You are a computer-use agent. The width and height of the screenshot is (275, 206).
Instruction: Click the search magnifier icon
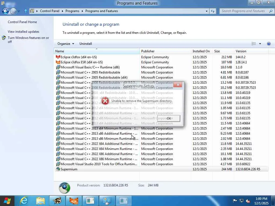pyautogui.click(x=271, y=11)
